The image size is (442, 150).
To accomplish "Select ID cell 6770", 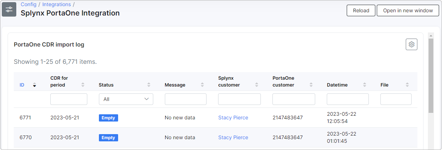I will pos(25,137).
